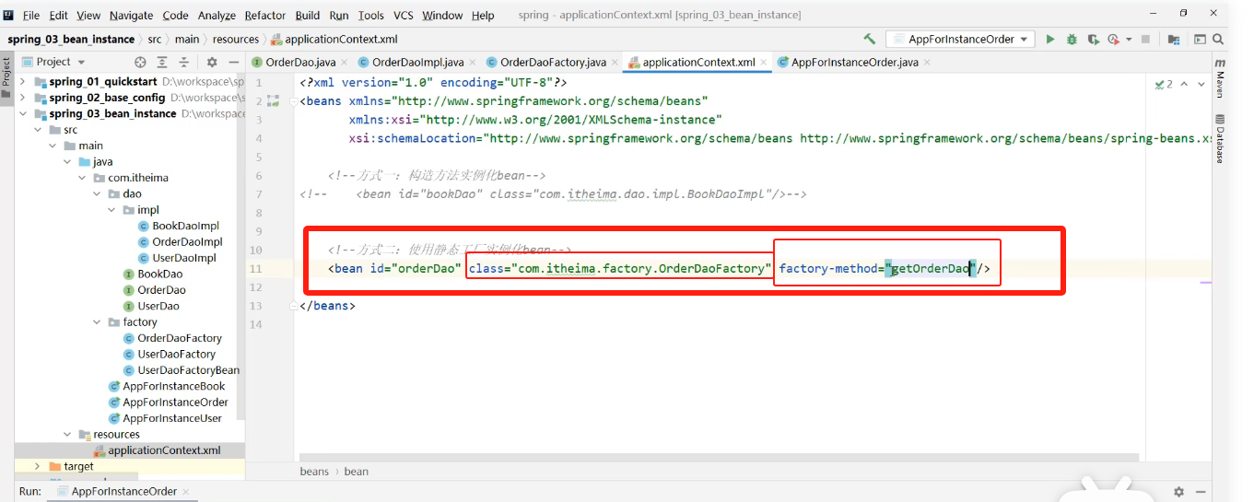Image resolution: width=1254 pixels, height=502 pixels.
Task: Click the Project tree vertical scrollbar
Action: click(241, 249)
